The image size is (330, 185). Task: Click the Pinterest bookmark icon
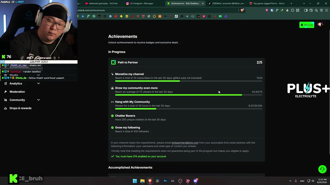click(204, 16)
